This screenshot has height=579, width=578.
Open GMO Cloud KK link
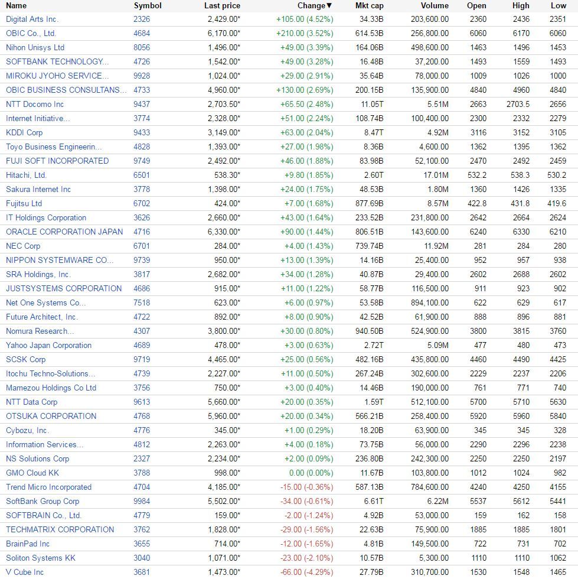[x=32, y=473]
